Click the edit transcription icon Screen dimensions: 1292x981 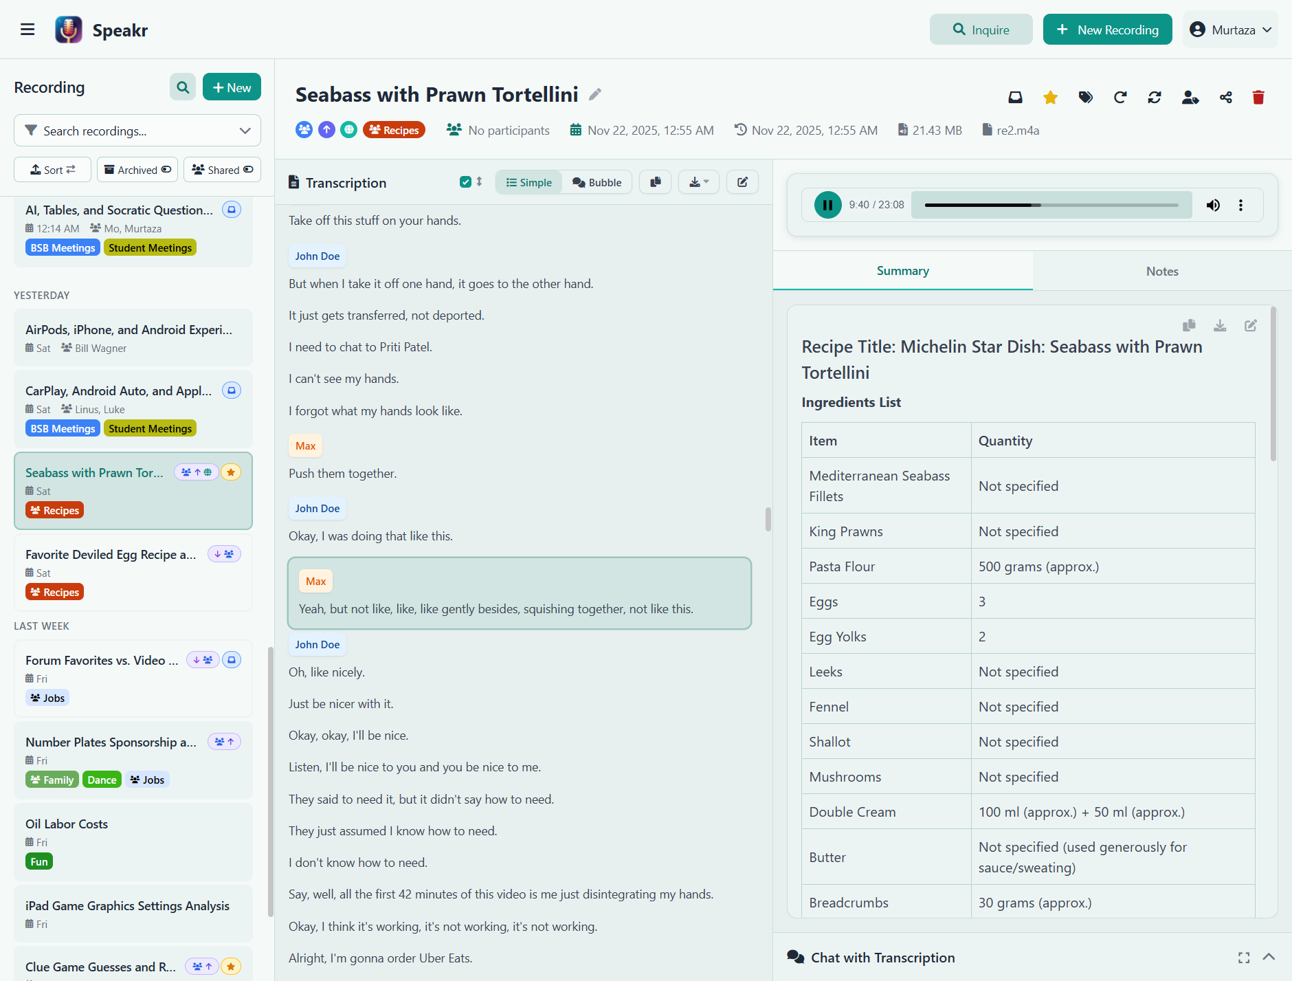coord(742,182)
